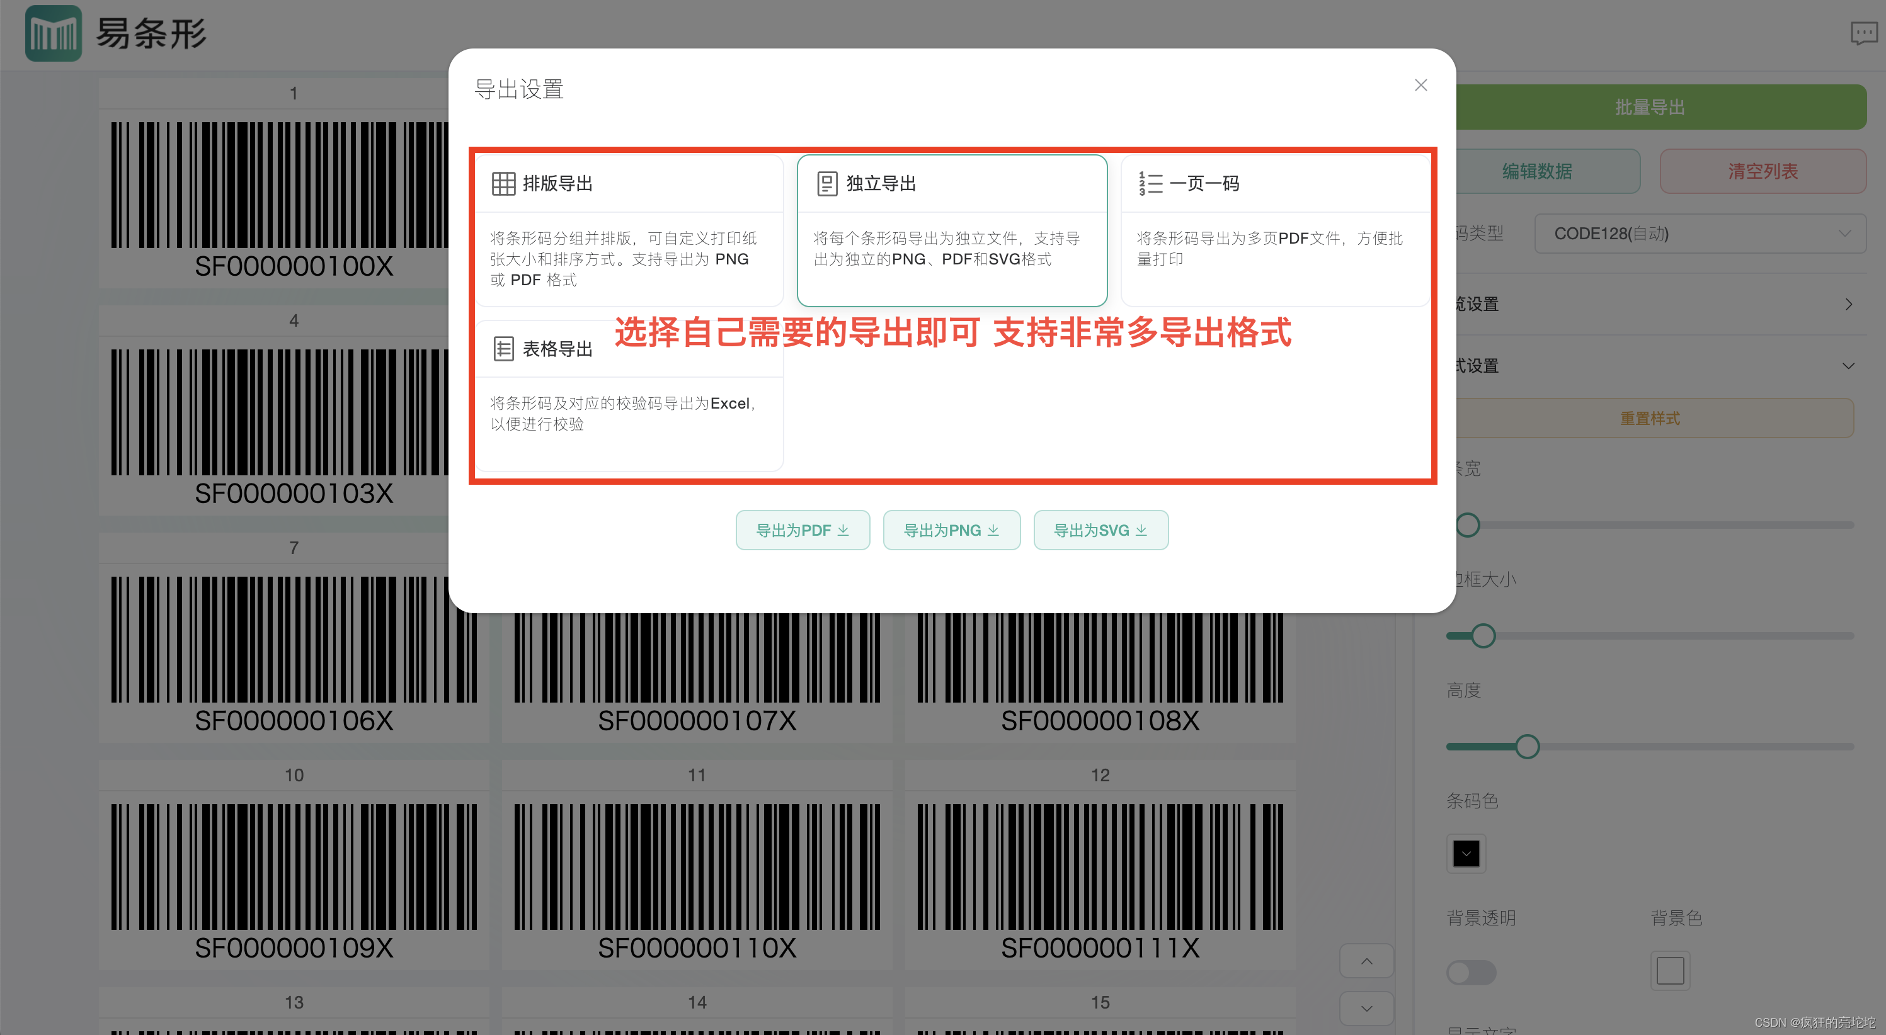The height and width of the screenshot is (1035, 1886).
Task: Toggle the 背景透明 switch
Action: coord(1470,972)
